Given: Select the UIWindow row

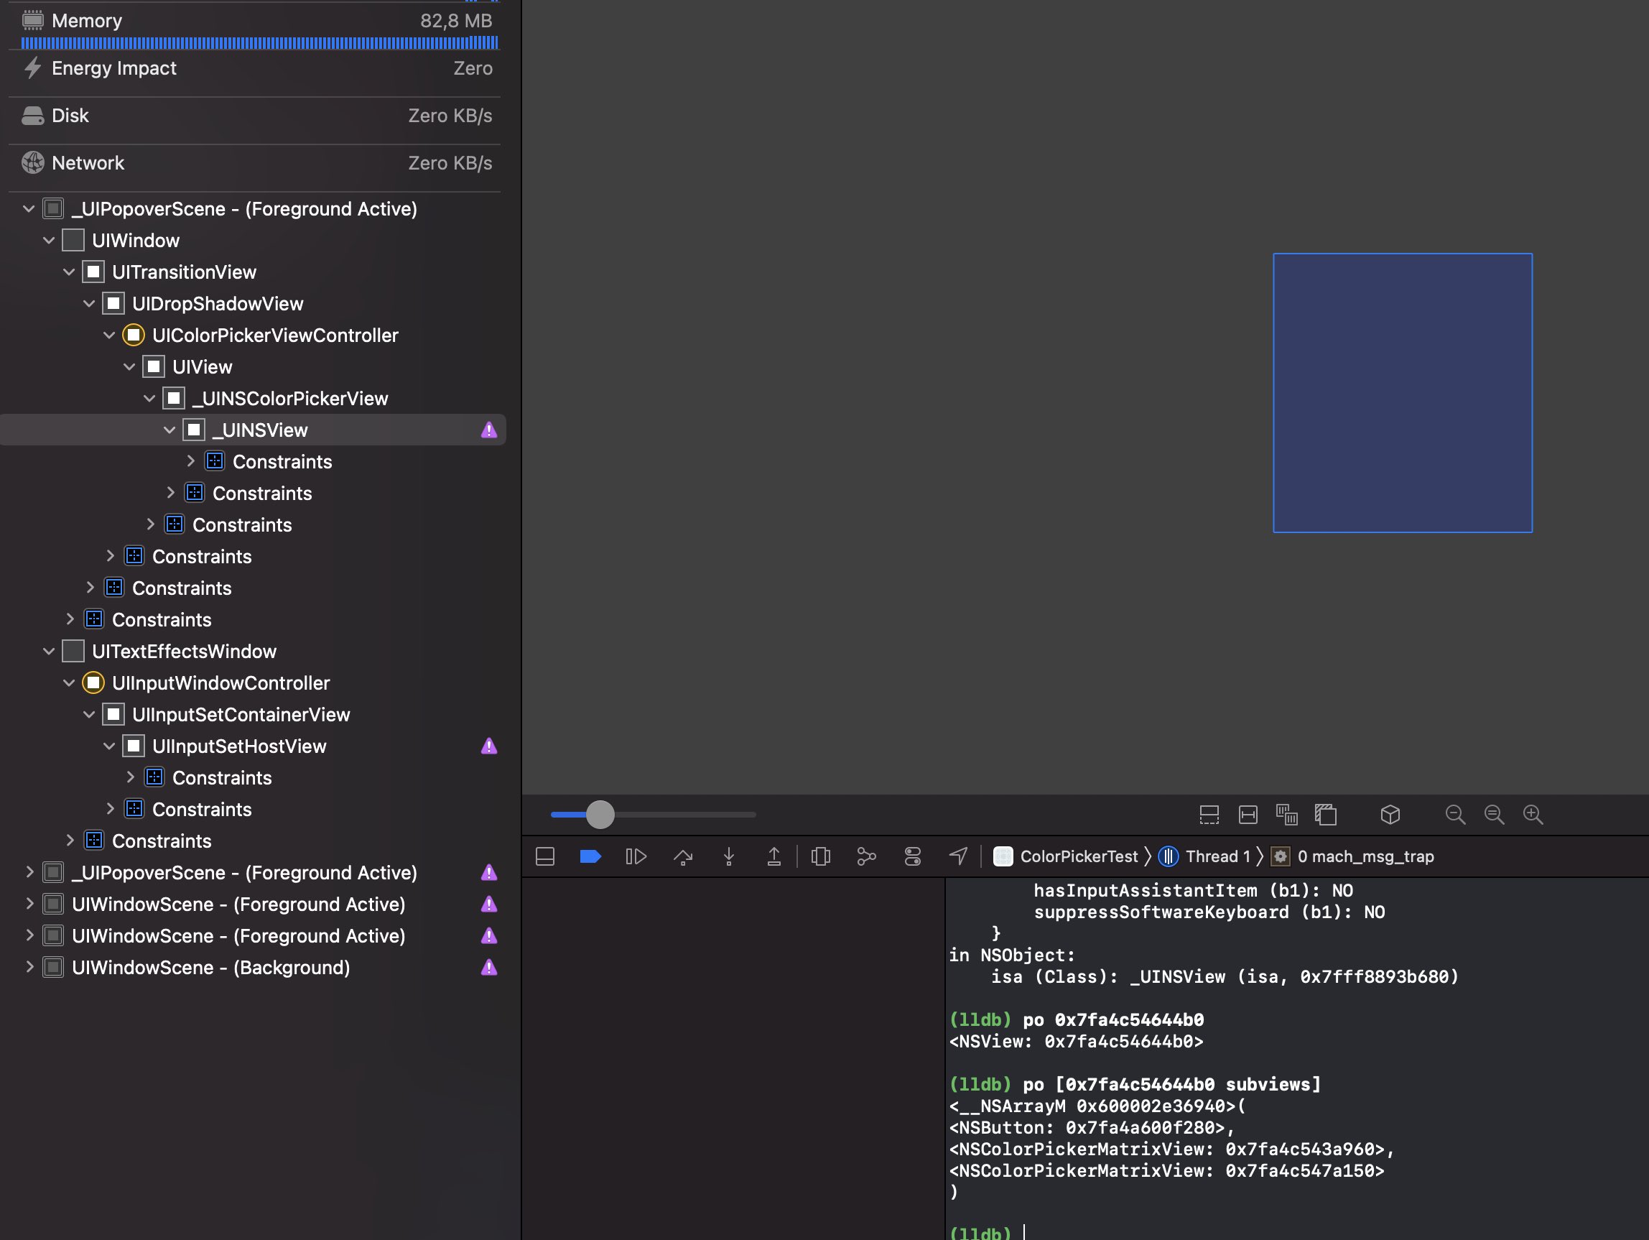Looking at the screenshot, I should (254, 240).
